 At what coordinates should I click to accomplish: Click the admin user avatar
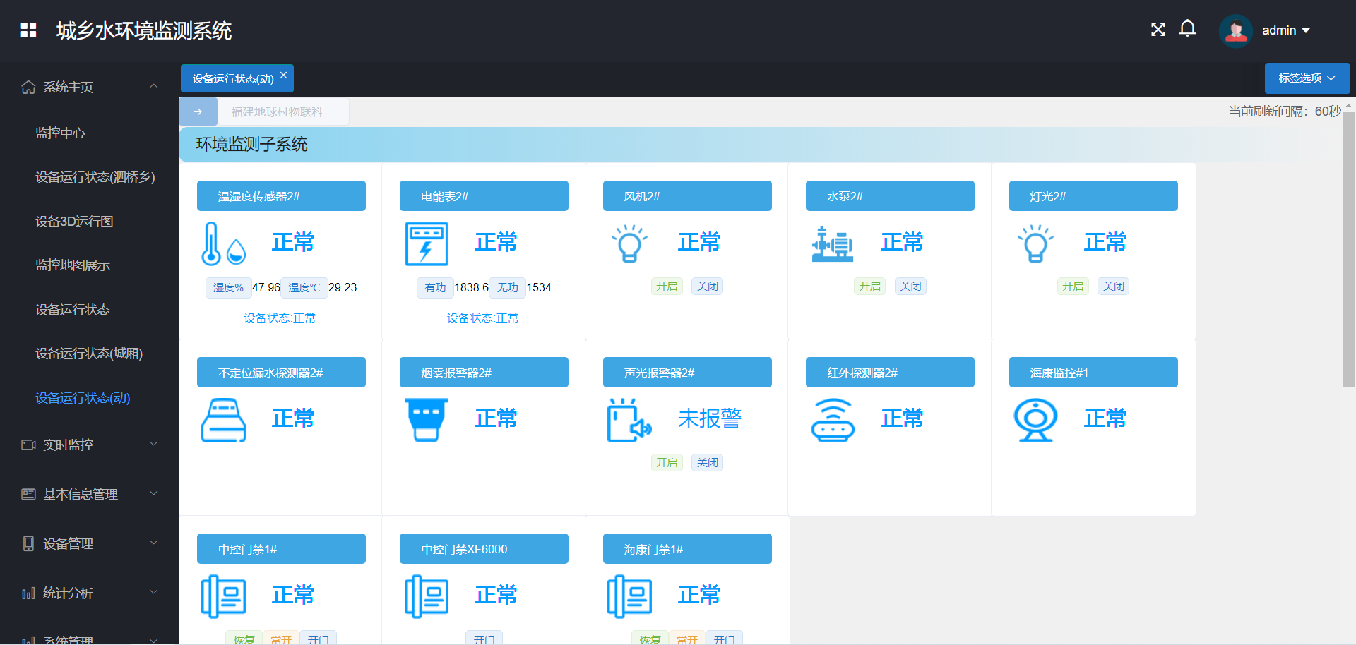pos(1236,31)
